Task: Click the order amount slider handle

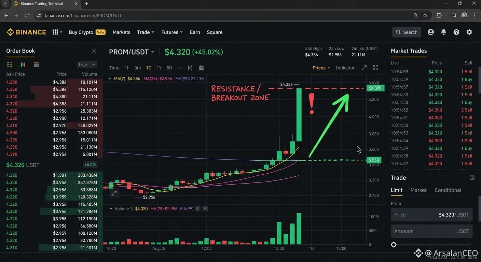Action: 394,245
